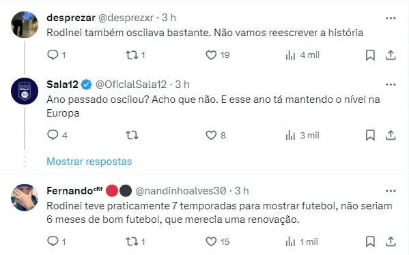The height and width of the screenshot is (255, 409).
Task: Open @nandinhoalves30 profile handle
Action: [181, 191]
